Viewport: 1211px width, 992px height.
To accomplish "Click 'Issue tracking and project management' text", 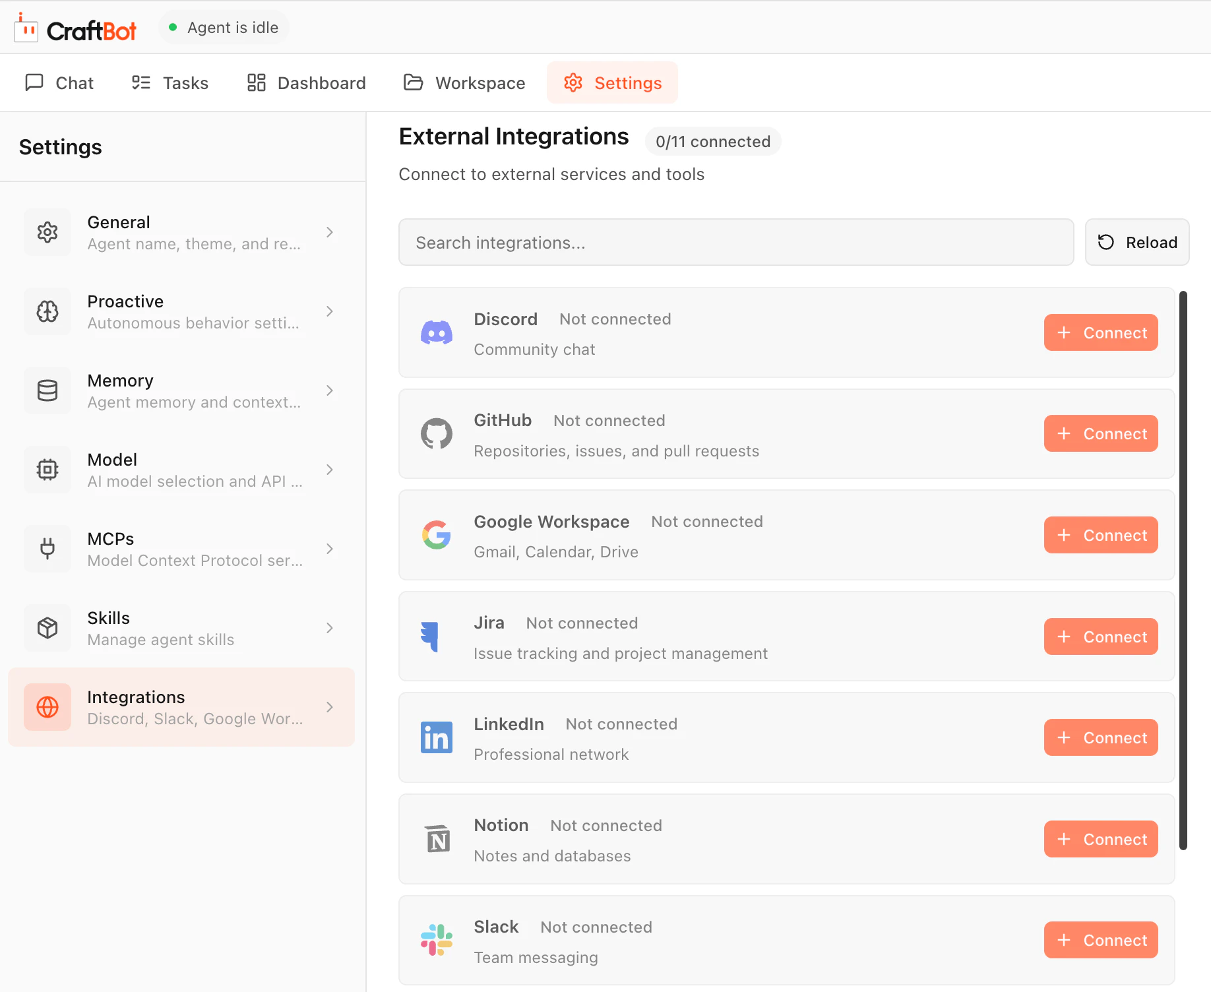I will (621, 654).
